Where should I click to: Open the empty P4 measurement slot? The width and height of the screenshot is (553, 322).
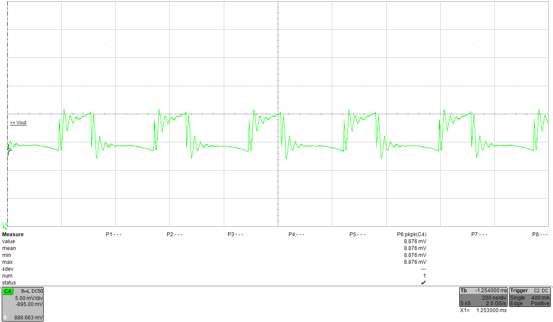tap(296, 234)
